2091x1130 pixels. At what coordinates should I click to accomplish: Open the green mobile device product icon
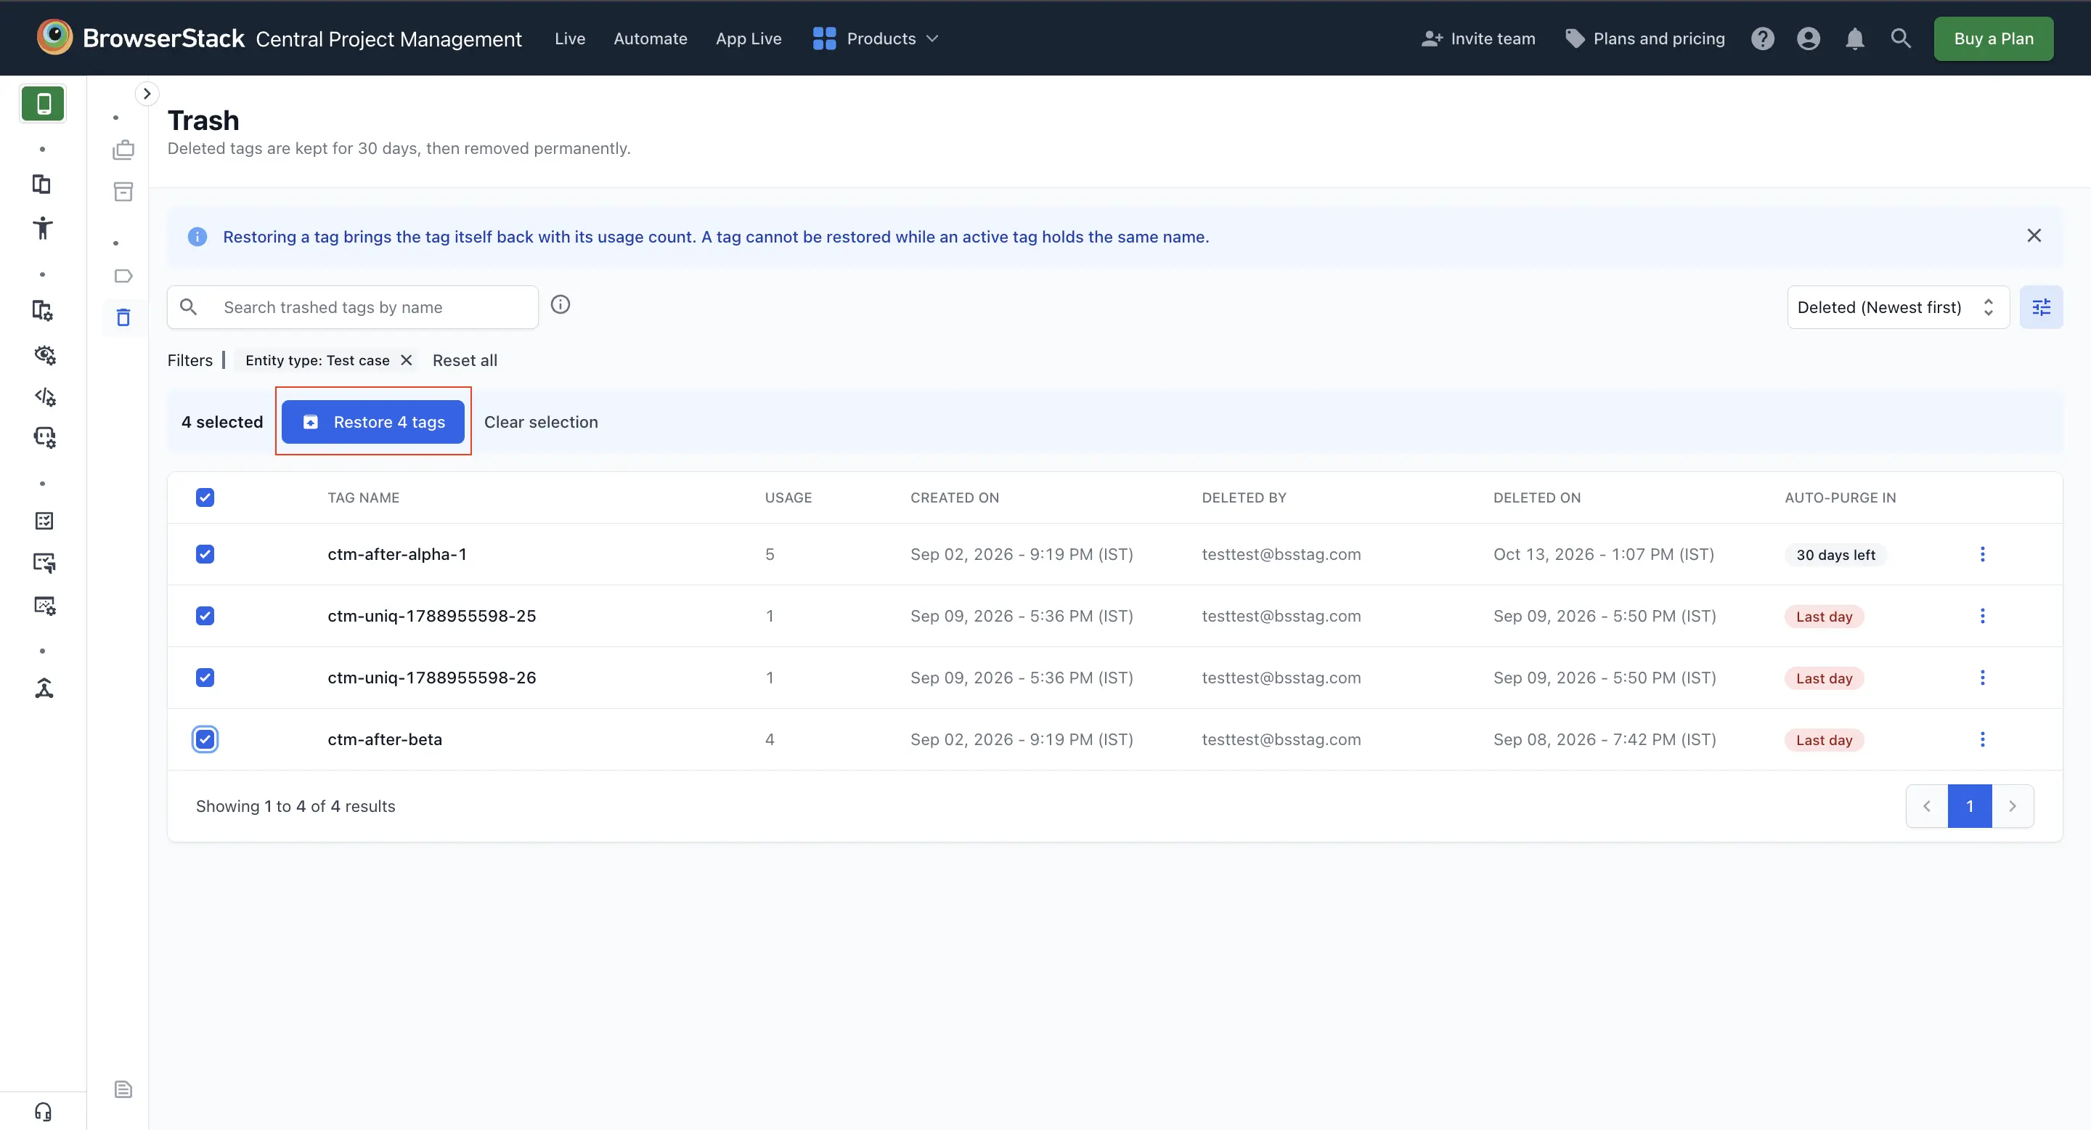coord(43,104)
